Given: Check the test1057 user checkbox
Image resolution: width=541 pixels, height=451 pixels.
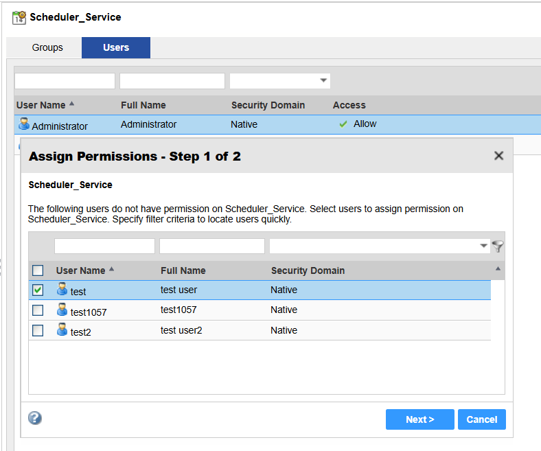Looking at the screenshot, I should pos(38,310).
